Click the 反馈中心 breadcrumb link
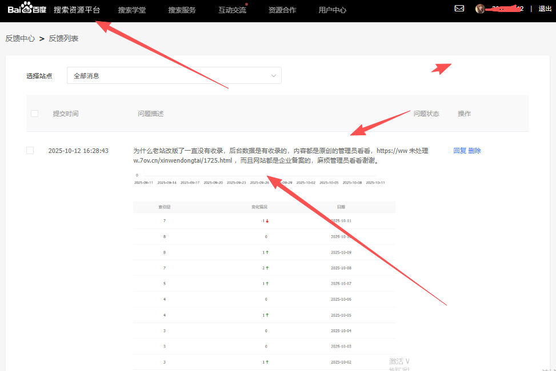Screen dimensions: 556x371 coord(20,38)
